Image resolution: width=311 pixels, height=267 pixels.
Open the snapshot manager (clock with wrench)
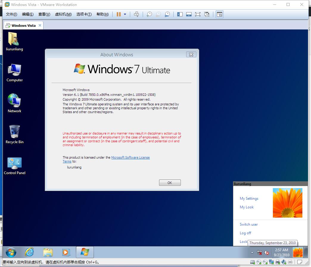coord(167,14)
